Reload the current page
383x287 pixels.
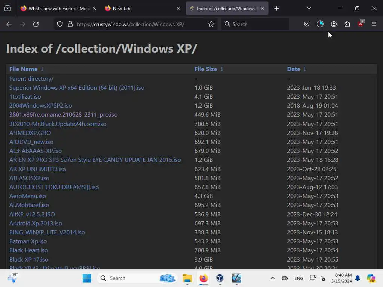point(36,24)
